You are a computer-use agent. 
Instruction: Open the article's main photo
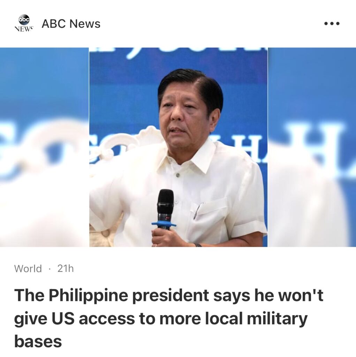tap(178, 147)
